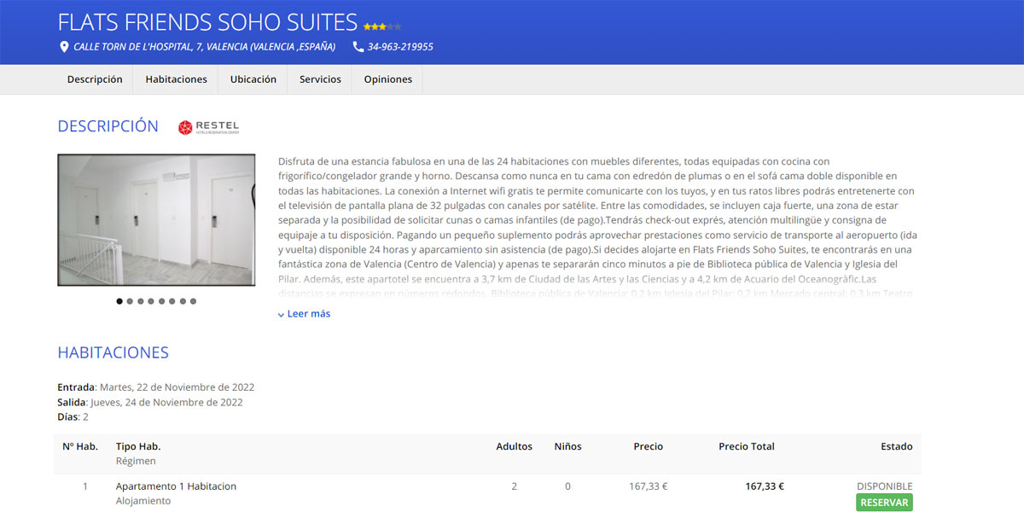Screen dimensions: 1024x512
Task: Click the Nº Hab. column header
Action: point(80,446)
